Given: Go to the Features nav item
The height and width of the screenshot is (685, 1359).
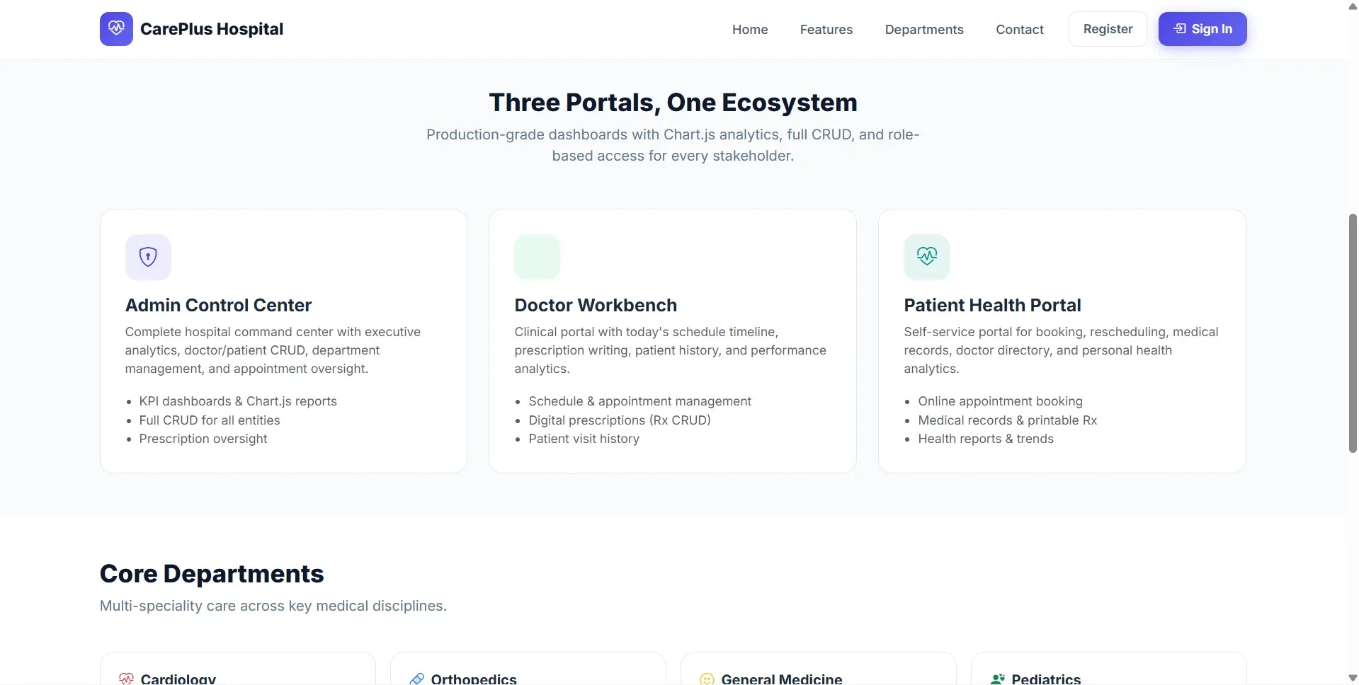Looking at the screenshot, I should (826, 29).
